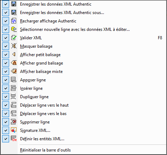
Task: Toggle the Déplacer ligne vers le haut checkbox
Action: 6,105
